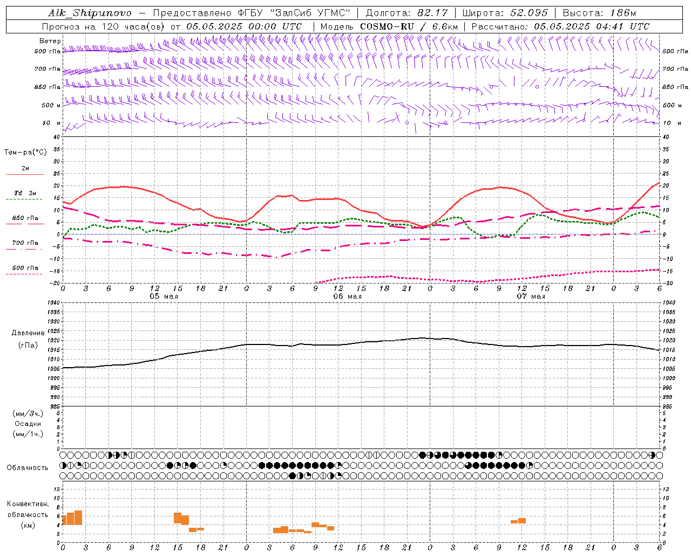Click the Конвективн. label

pyautogui.click(x=28, y=504)
